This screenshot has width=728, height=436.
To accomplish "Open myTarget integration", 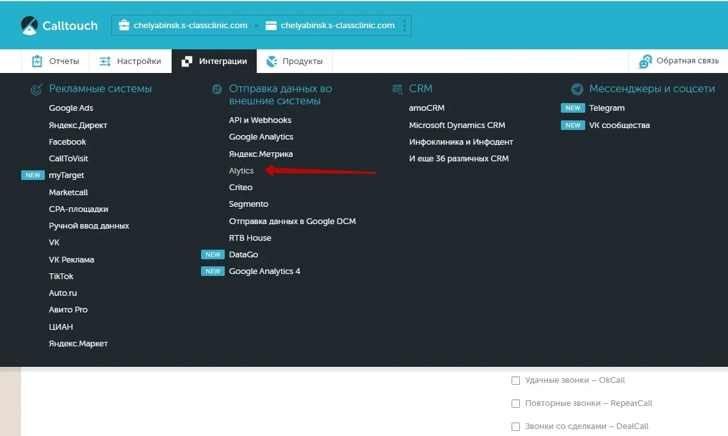I will point(67,175).
